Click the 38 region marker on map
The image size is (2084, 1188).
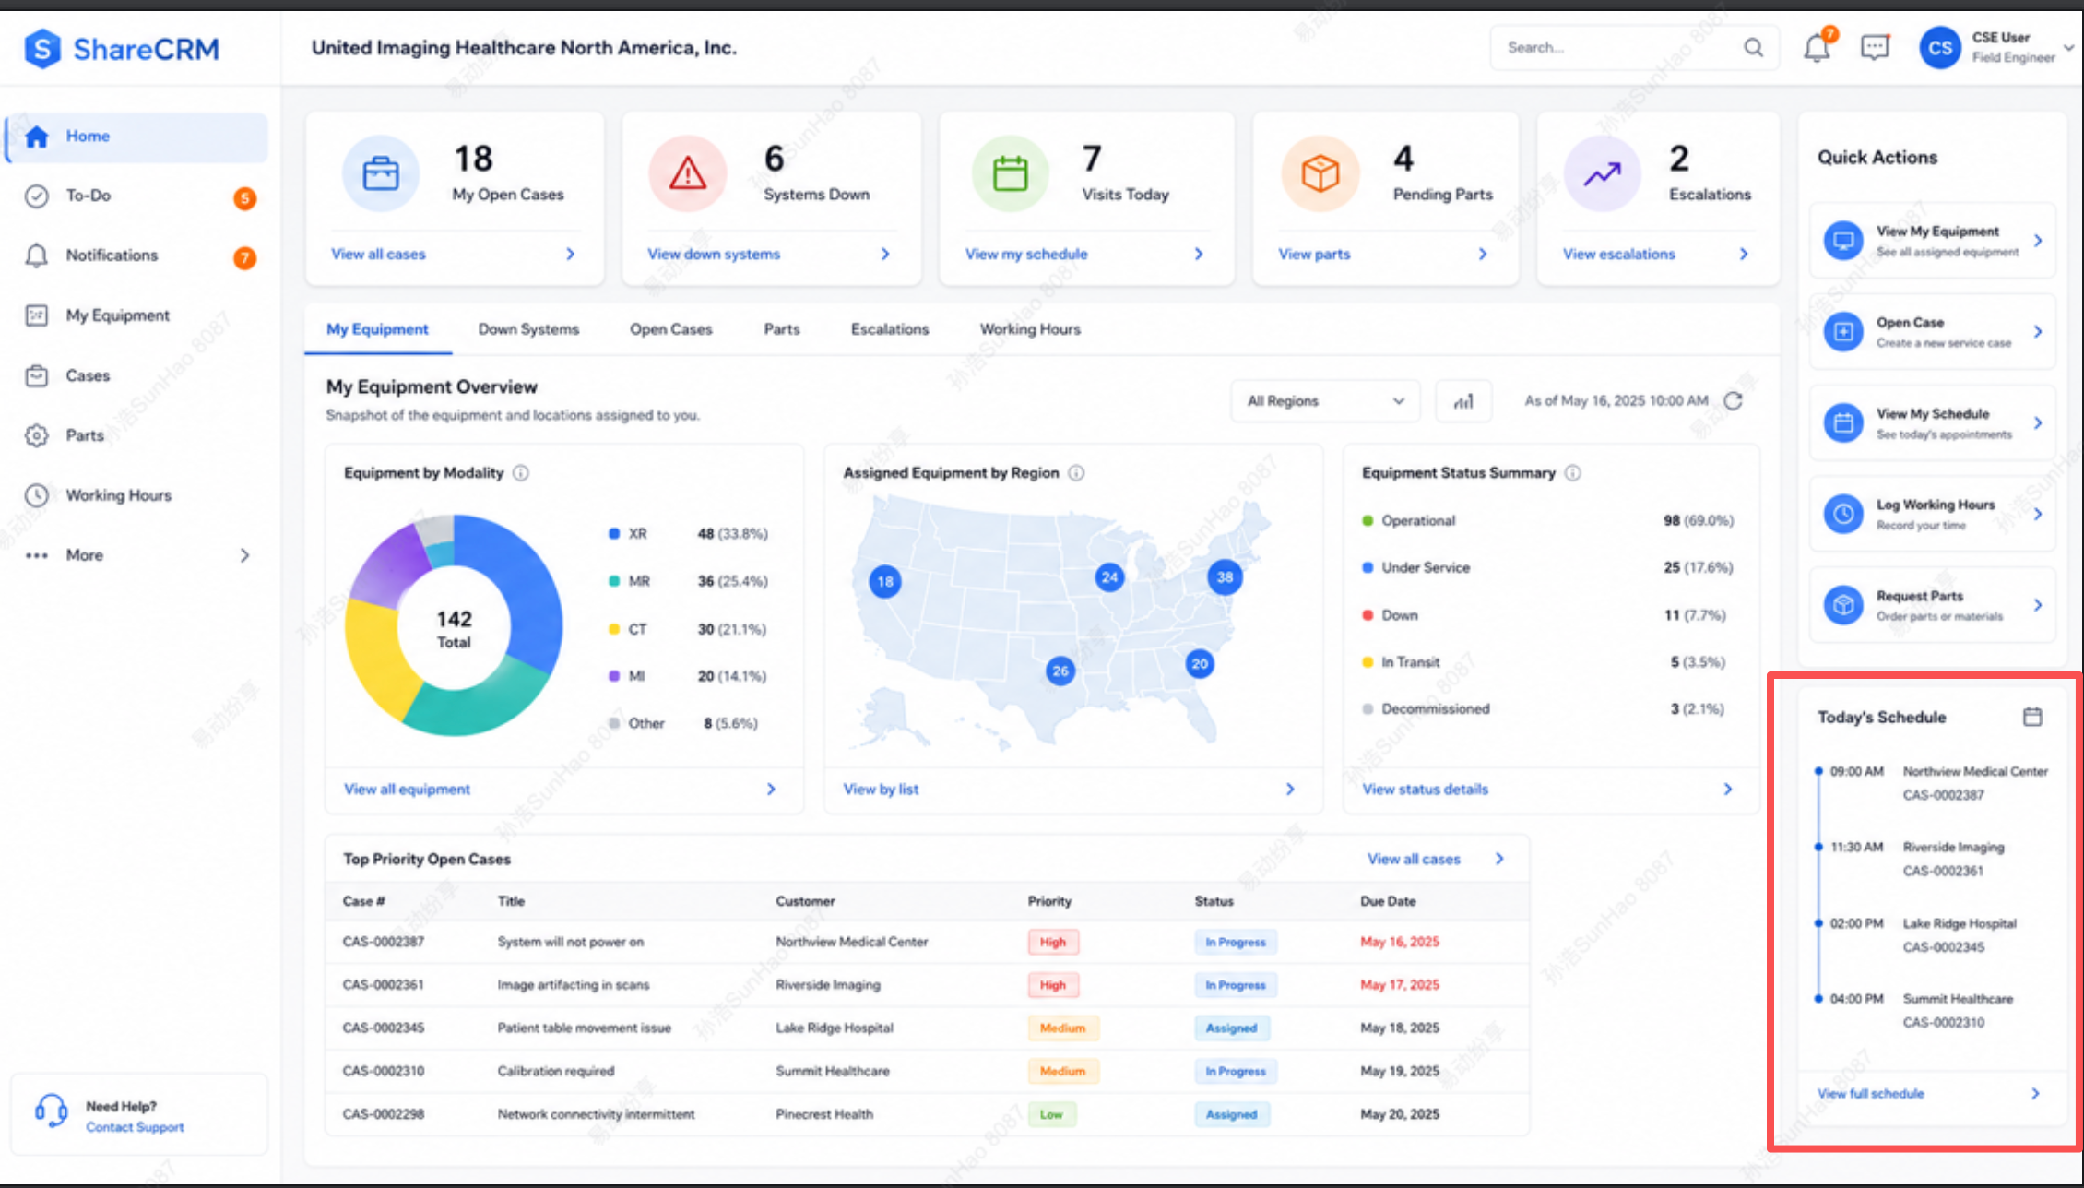click(1225, 577)
